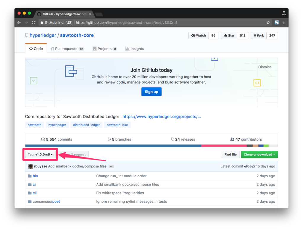Dismiss the Join GitHub banner

pos(265,67)
